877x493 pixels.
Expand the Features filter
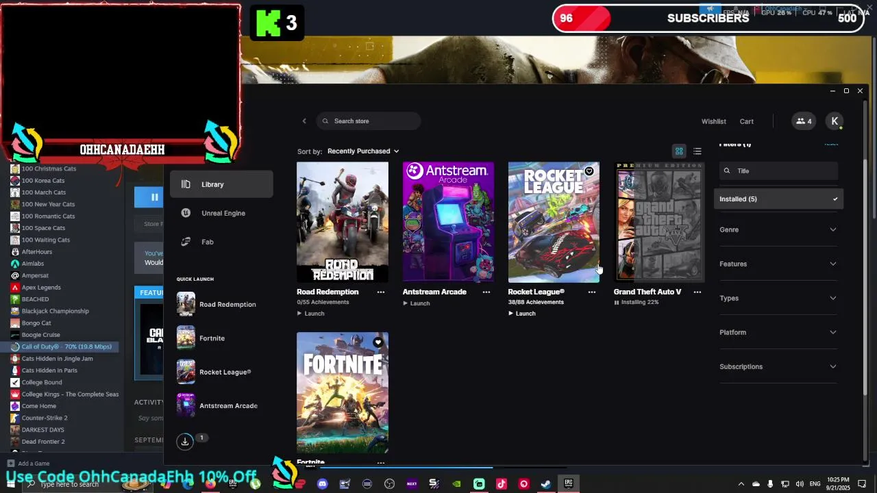click(x=778, y=264)
